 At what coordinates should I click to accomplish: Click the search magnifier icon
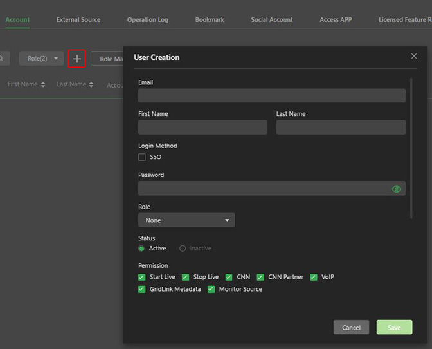(x=2, y=58)
